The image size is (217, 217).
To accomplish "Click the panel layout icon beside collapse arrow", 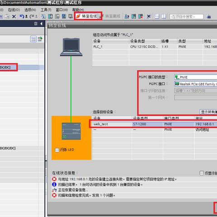I will coord(36,24).
